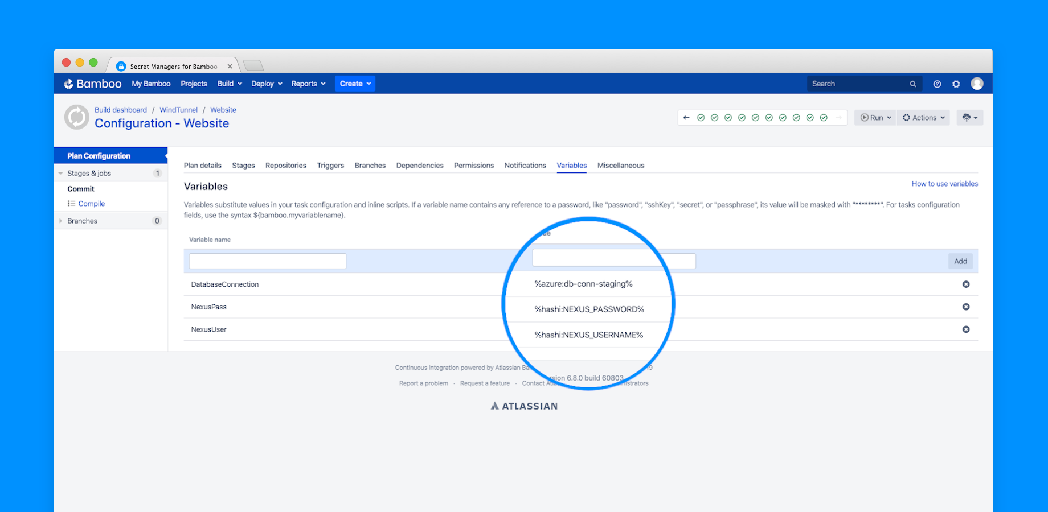The height and width of the screenshot is (512, 1048).
Task: Open Build dashboard breadcrumb
Action: [x=121, y=110]
